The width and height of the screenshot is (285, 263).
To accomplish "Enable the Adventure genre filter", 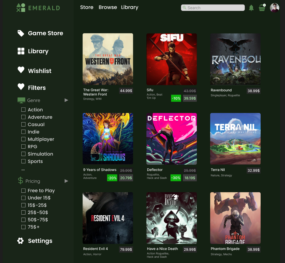I will click(x=23, y=117).
